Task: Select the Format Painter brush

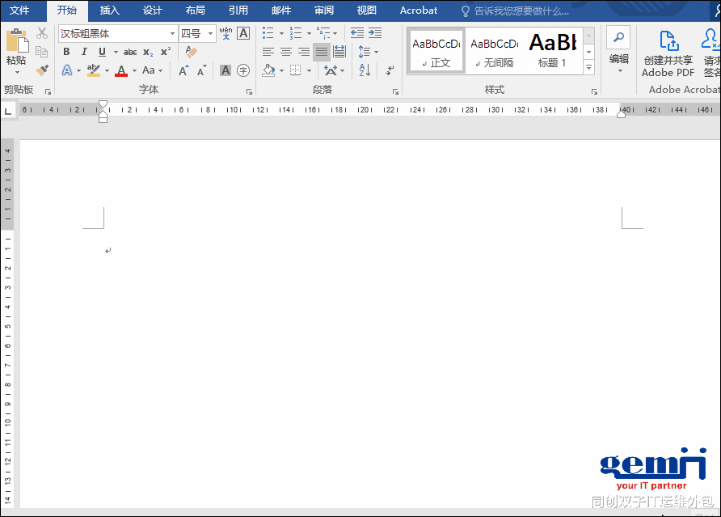Action: pyautogui.click(x=42, y=70)
